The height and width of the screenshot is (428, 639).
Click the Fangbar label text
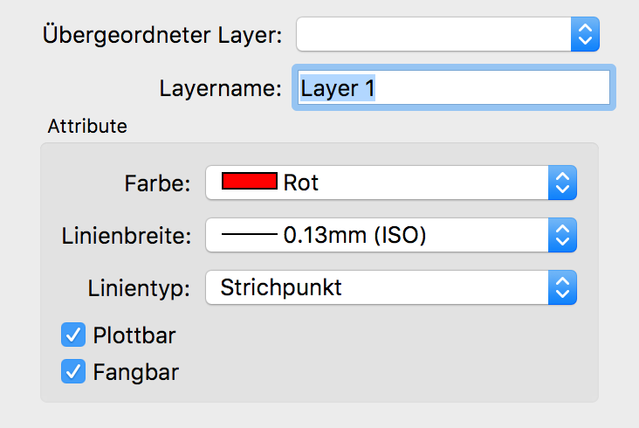(x=135, y=372)
